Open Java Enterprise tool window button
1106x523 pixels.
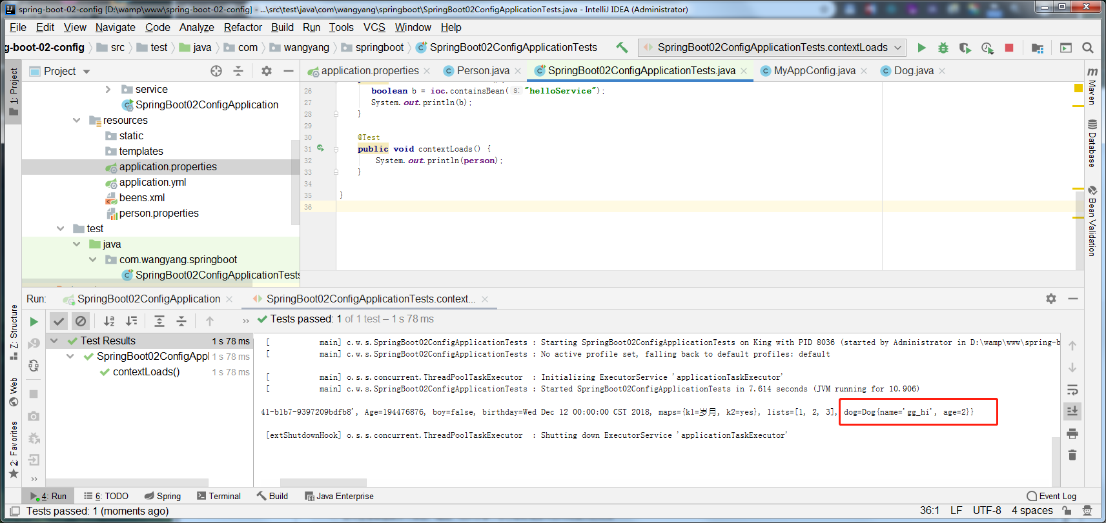point(339,496)
